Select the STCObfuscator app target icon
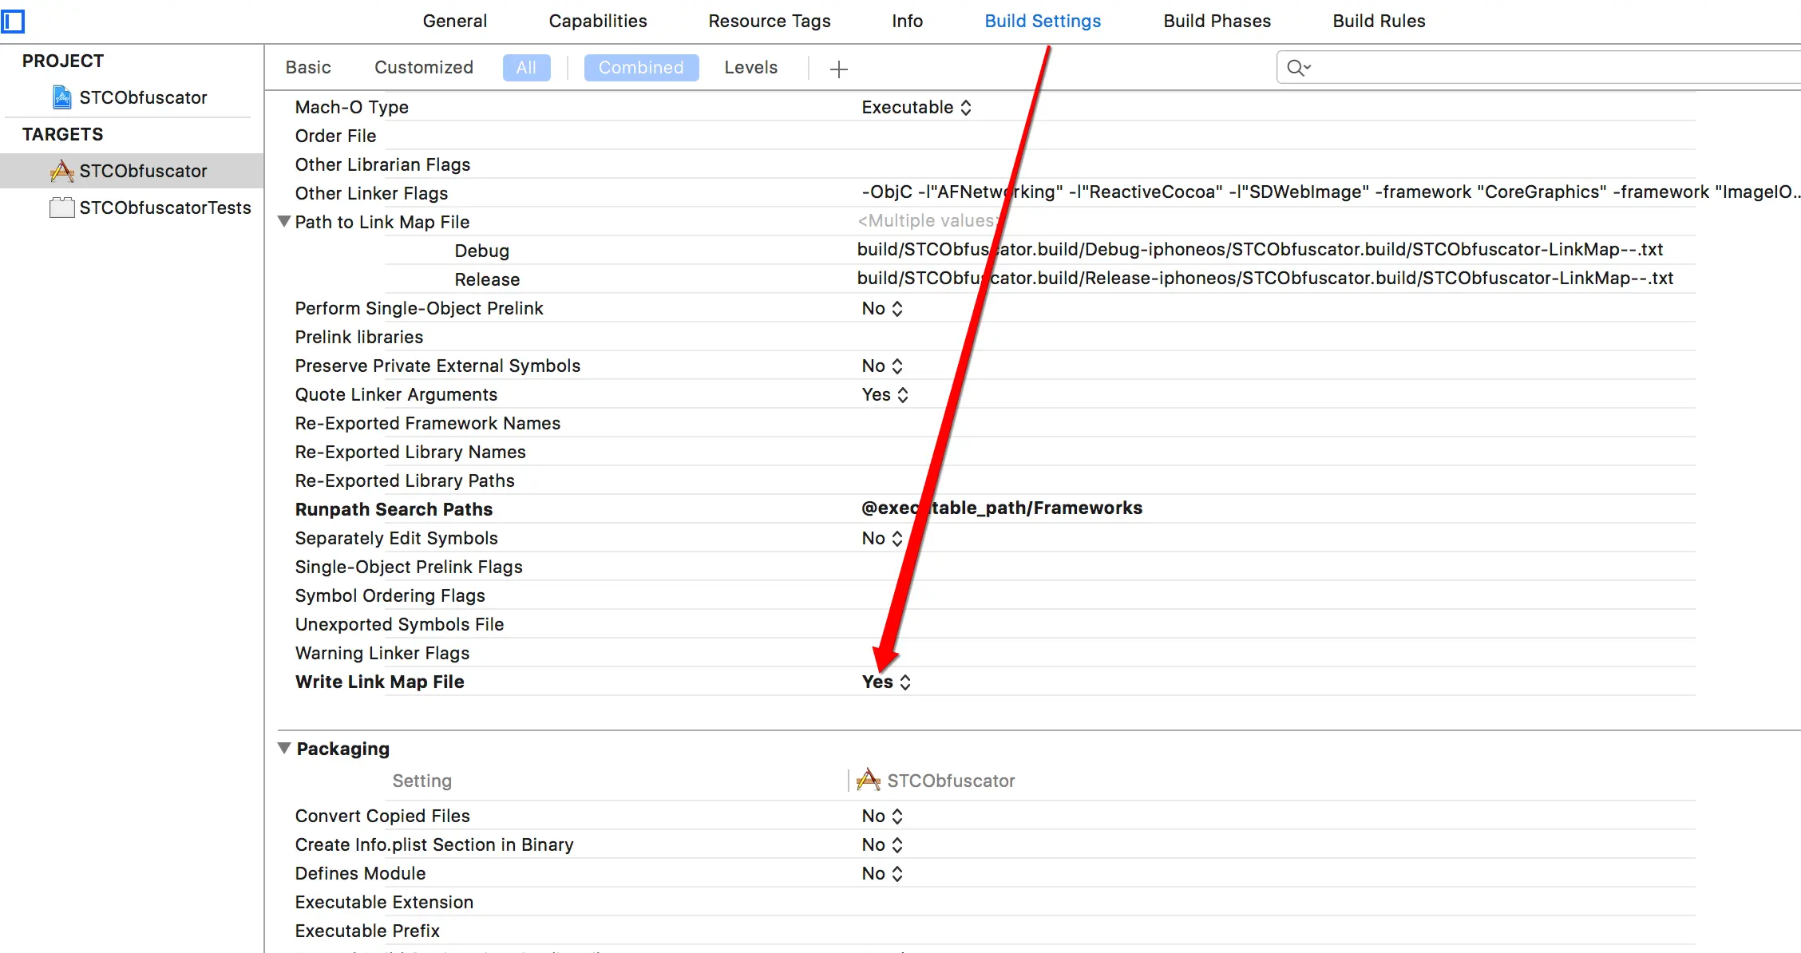This screenshot has height=953, width=1801. [x=62, y=171]
